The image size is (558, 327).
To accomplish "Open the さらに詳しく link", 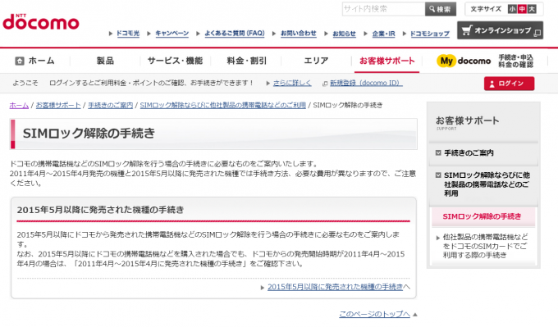I will (x=292, y=83).
